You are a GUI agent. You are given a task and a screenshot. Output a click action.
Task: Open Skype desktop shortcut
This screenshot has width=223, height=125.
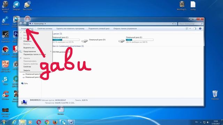click(x=5, y=81)
